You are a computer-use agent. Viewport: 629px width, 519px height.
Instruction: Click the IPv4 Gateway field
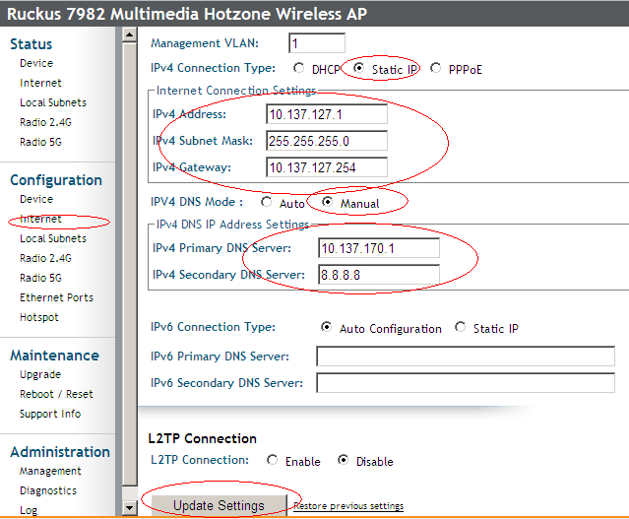pos(327,167)
